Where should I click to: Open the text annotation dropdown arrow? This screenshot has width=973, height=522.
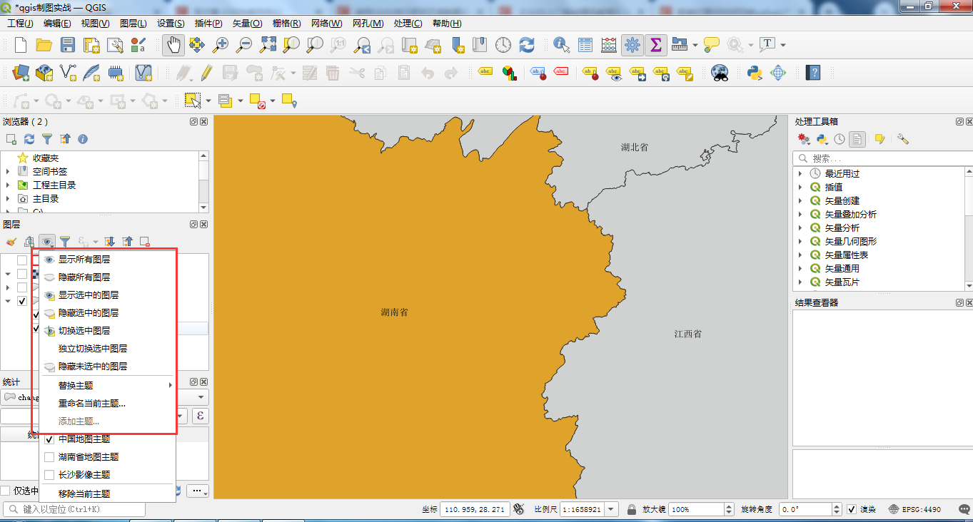783,45
